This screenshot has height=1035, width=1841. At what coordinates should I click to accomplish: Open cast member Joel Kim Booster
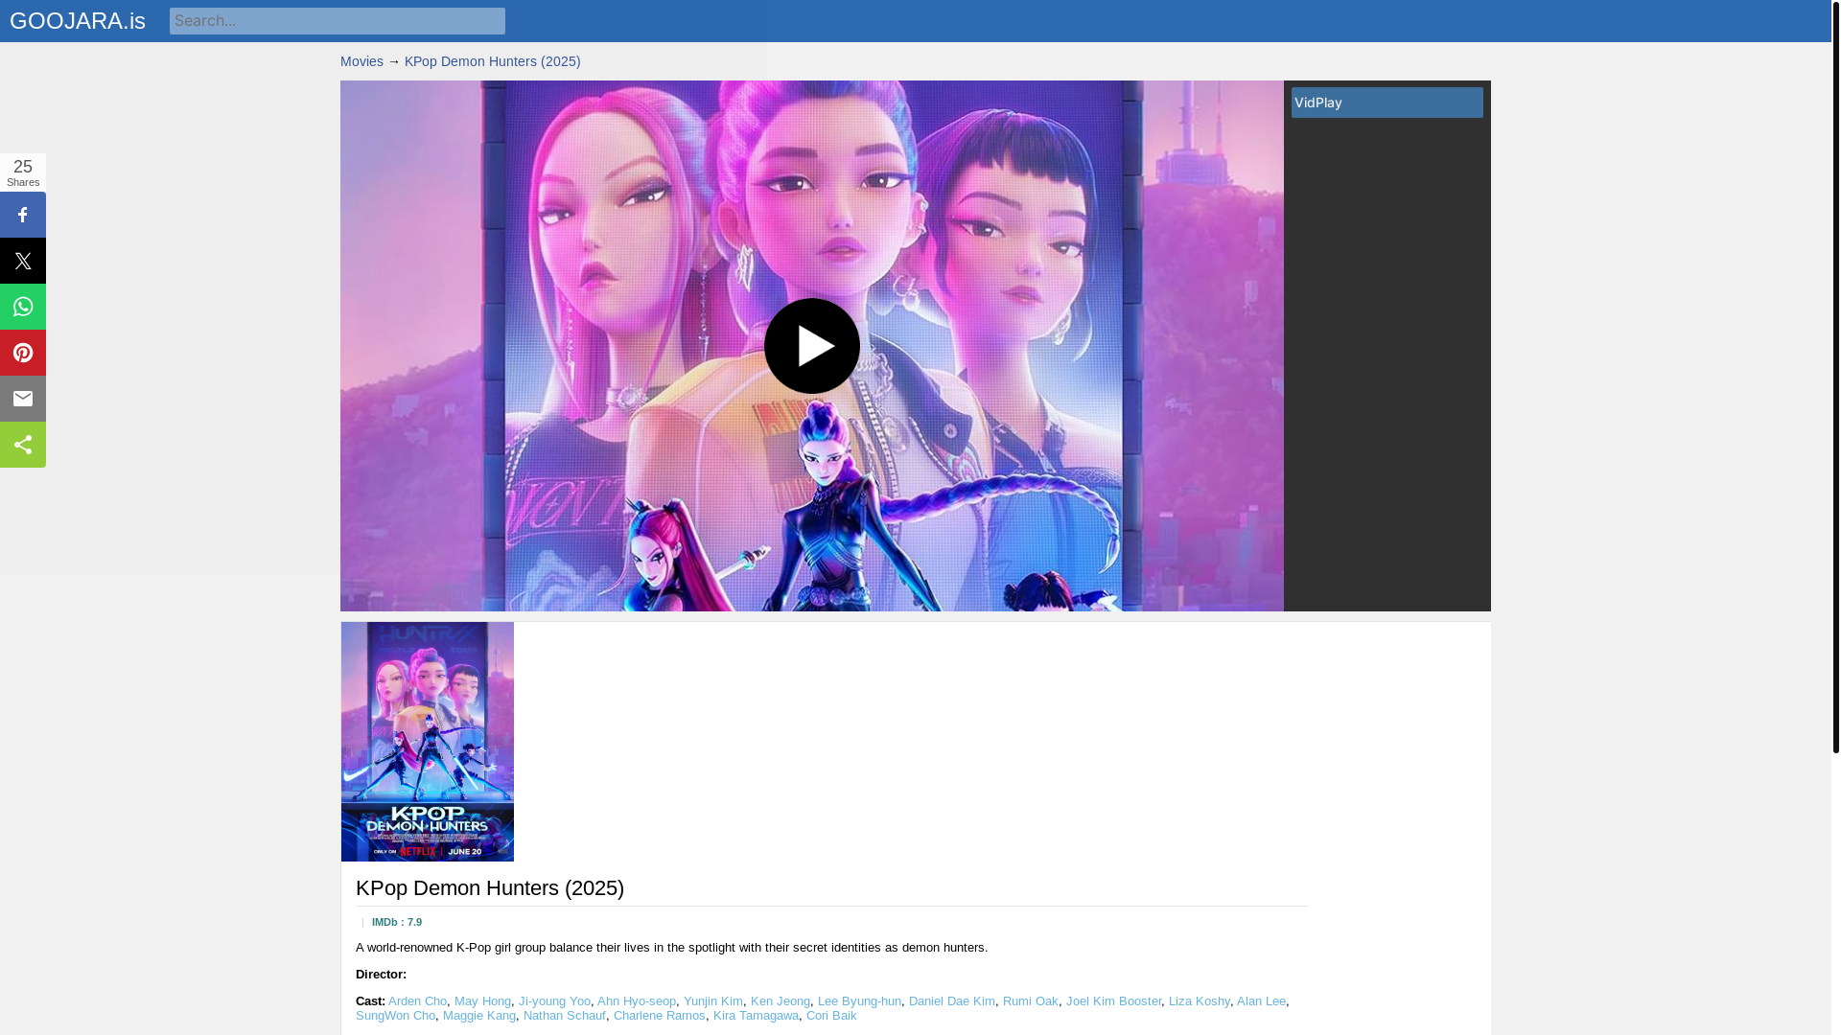tap(1113, 1001)
